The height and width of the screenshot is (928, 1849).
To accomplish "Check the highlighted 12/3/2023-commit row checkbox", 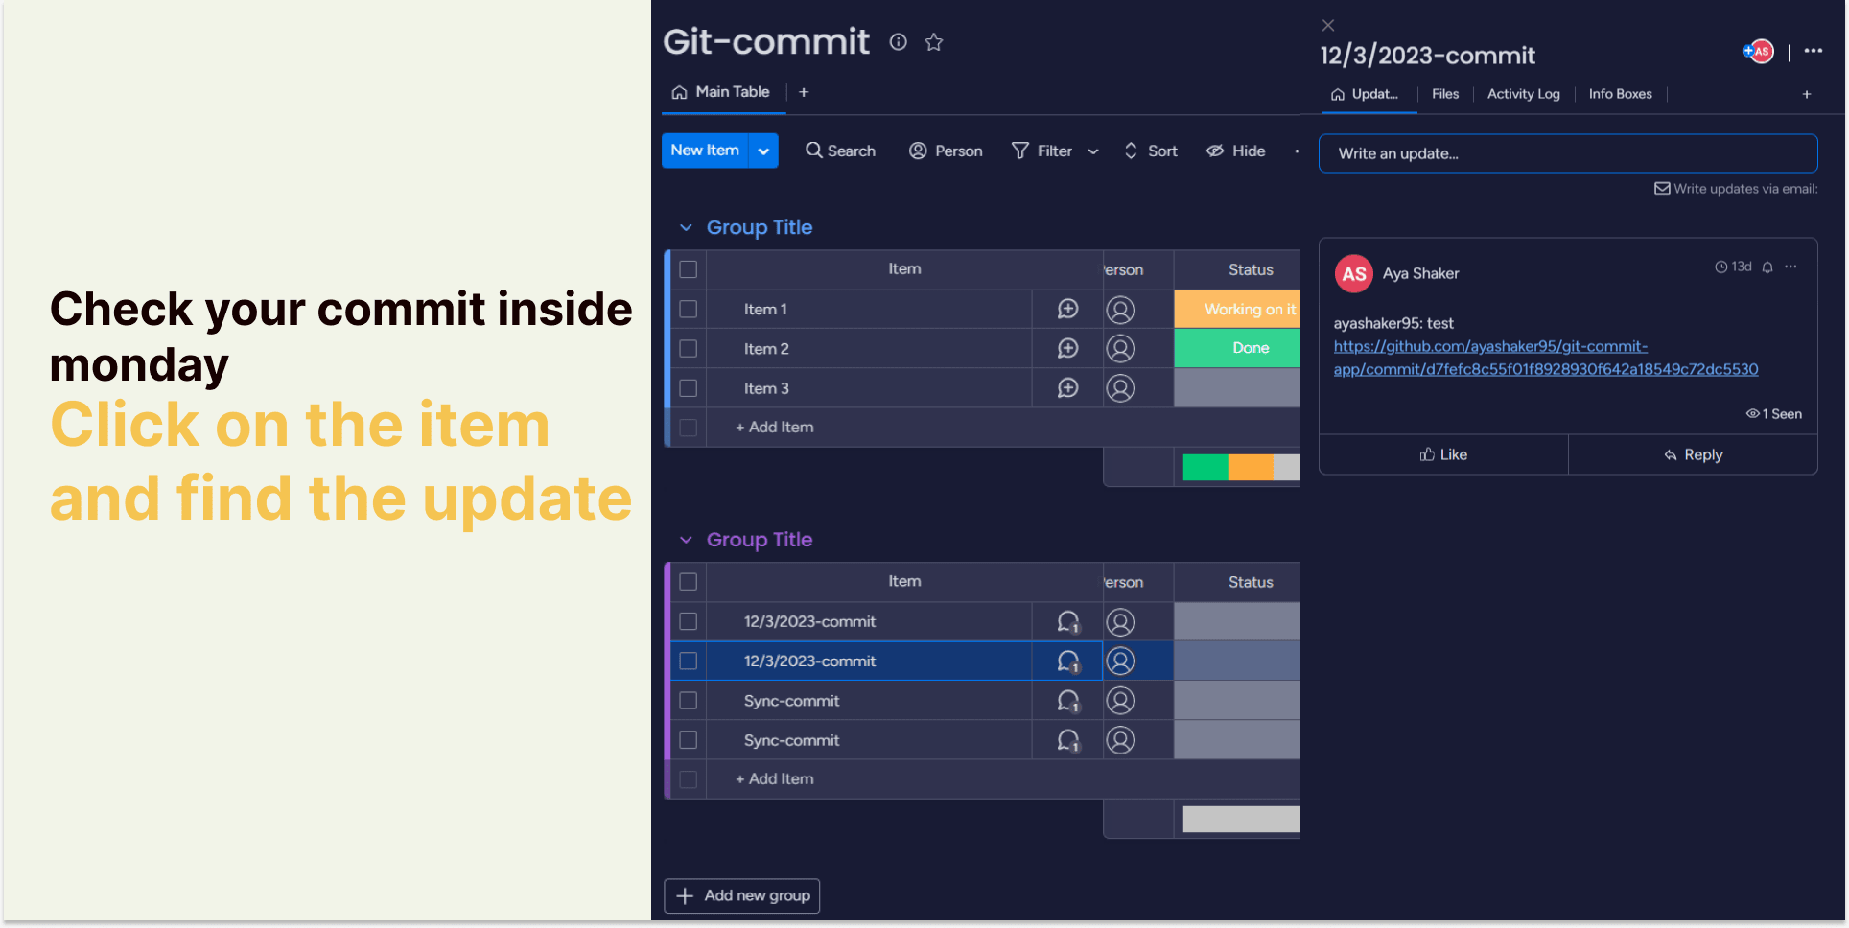I will 689,661.
